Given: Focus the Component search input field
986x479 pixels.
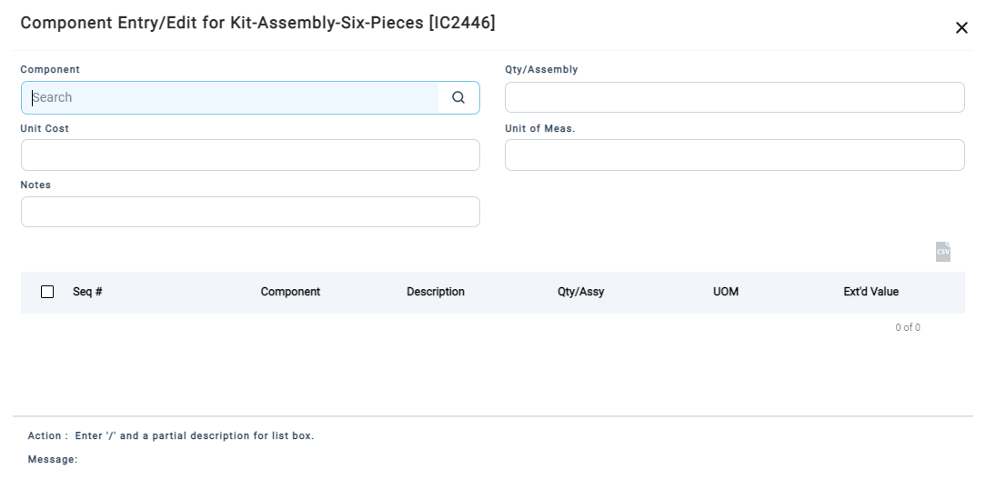Looking at the screenshot, I should tap(236, 97).
